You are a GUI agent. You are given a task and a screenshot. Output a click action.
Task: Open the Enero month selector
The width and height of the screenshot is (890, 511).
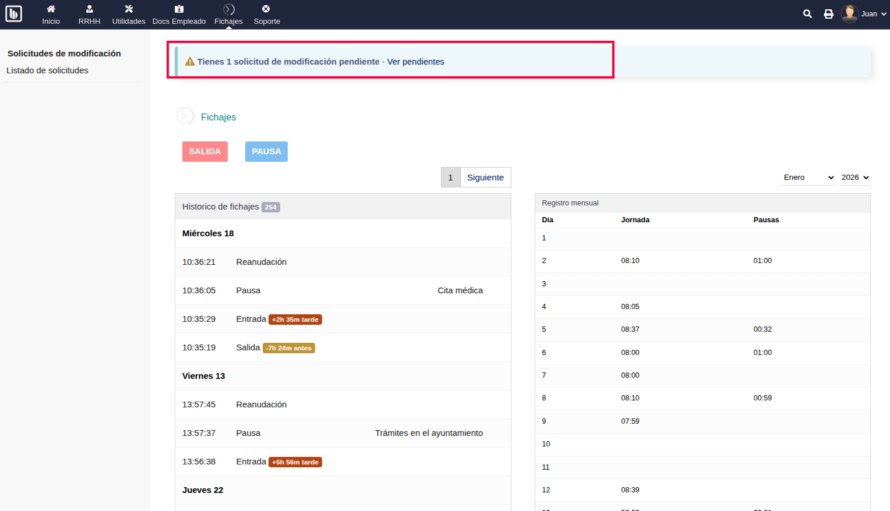pyautogui.click(x=808, y=177)
